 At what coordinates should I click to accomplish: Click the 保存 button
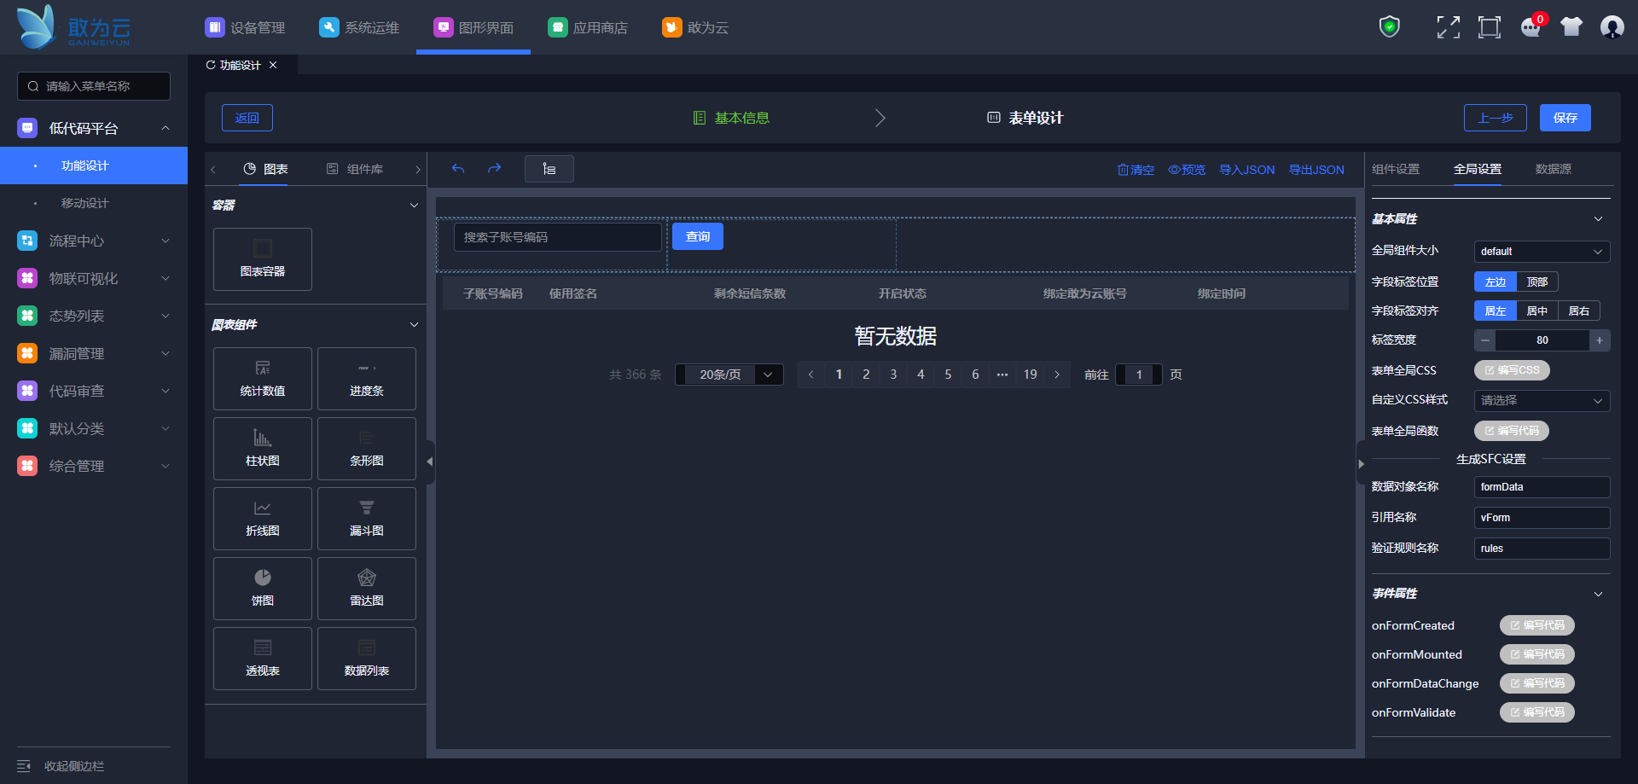coord(1565,118)
